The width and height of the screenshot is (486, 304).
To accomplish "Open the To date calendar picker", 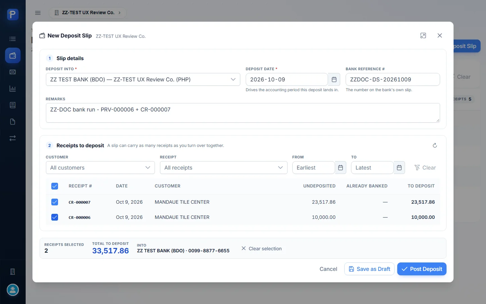I will pos(399,168).
